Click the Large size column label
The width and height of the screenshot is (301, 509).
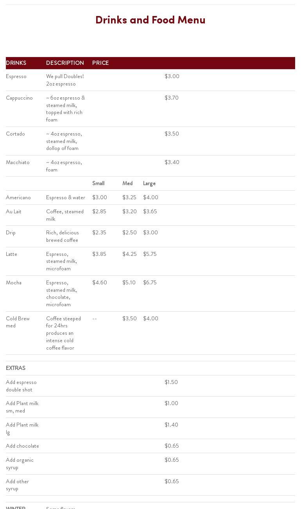point(149,183)
